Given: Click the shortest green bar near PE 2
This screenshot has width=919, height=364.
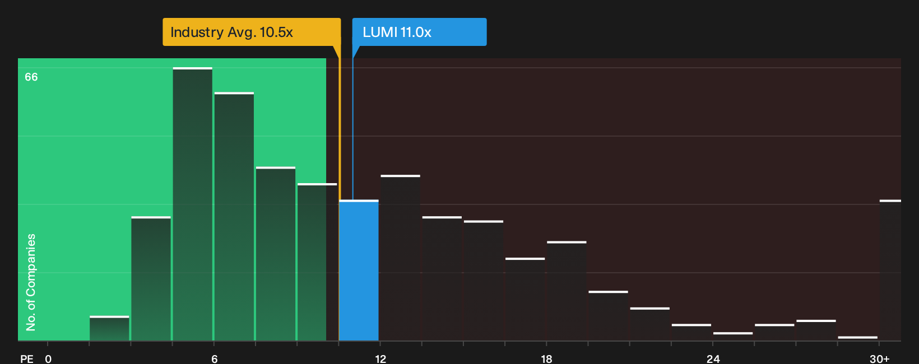Looking at the screenshot, I should click(x=109, y=328).
